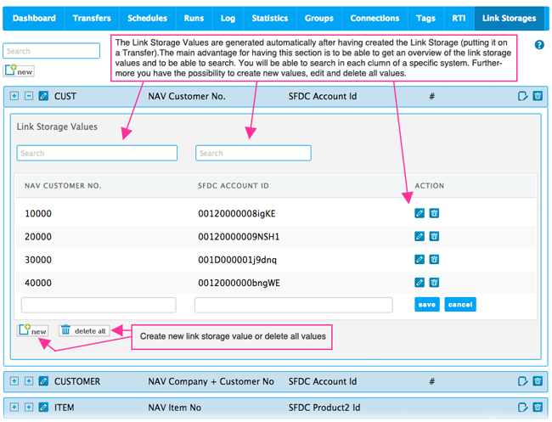Viewport: 552px width, 422px height.
Task: Open the Tags tab
Action: [425, 19]
